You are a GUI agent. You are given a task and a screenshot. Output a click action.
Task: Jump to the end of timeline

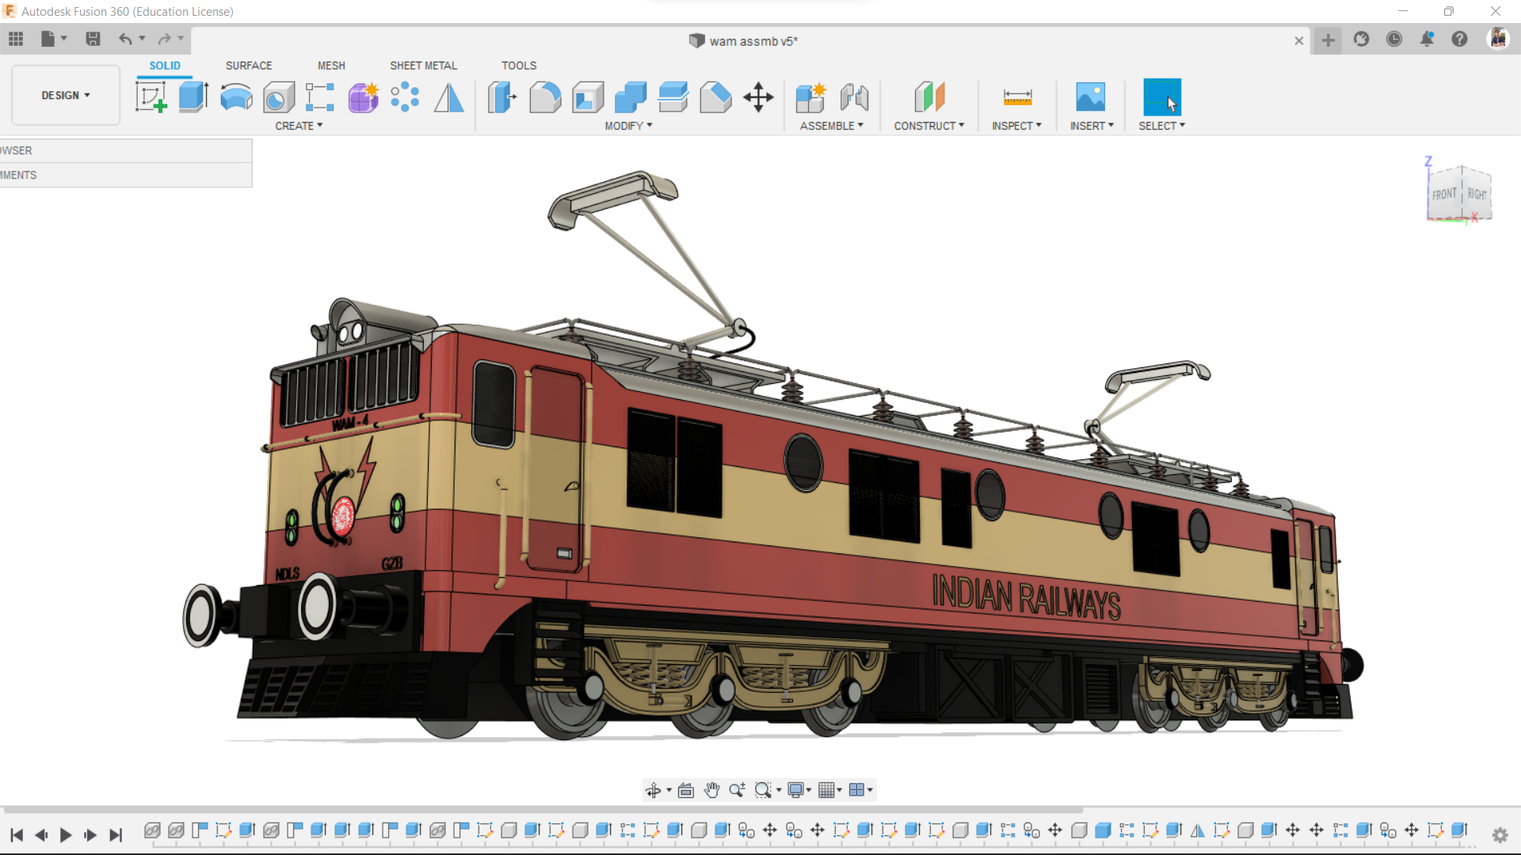click(x=116, y=835)
